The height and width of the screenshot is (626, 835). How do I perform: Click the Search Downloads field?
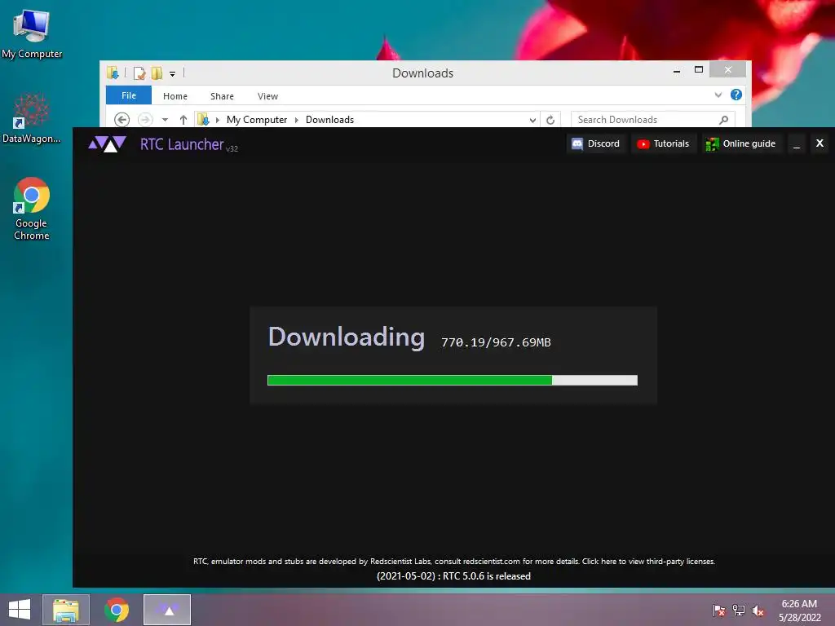coord(653,120)
